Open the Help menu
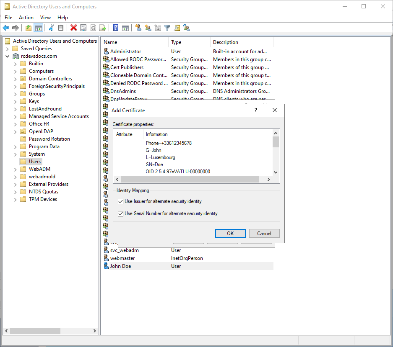Image resolution: width=393 pixels, height=347 pixels. (x=62, y=18)
